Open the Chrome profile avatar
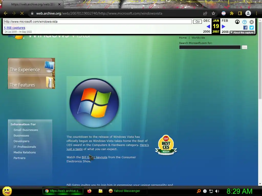Screen dimensions: 262x196 [248, 13]
